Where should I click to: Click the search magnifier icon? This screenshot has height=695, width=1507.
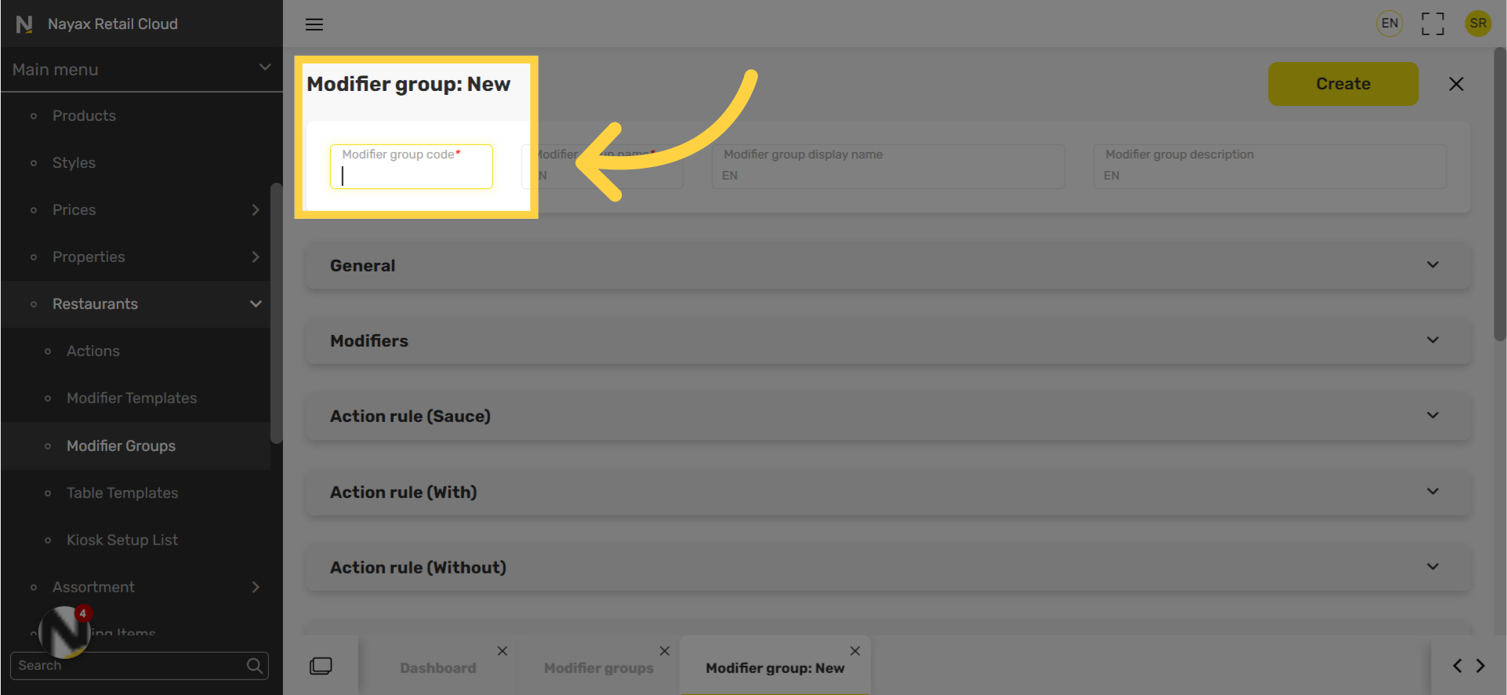point(255,666)
